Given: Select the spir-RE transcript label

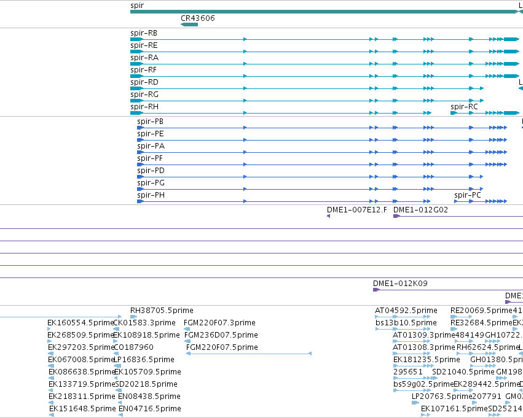Looking at the screenshot, I should tap(144, 45).
